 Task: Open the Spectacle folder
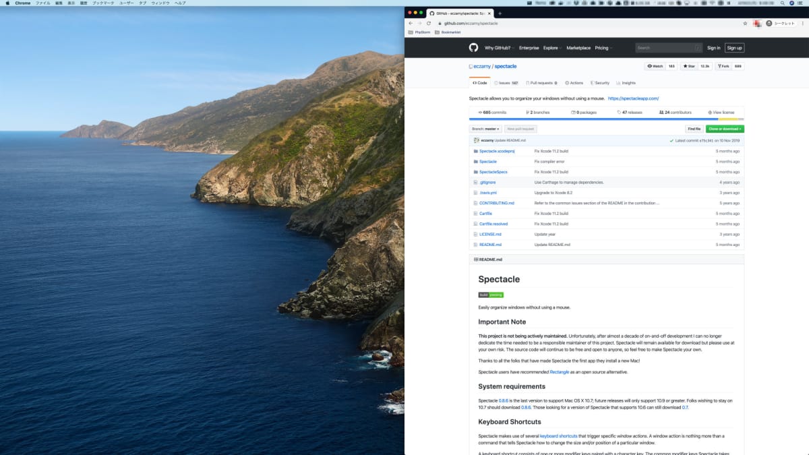coord(488,161)
